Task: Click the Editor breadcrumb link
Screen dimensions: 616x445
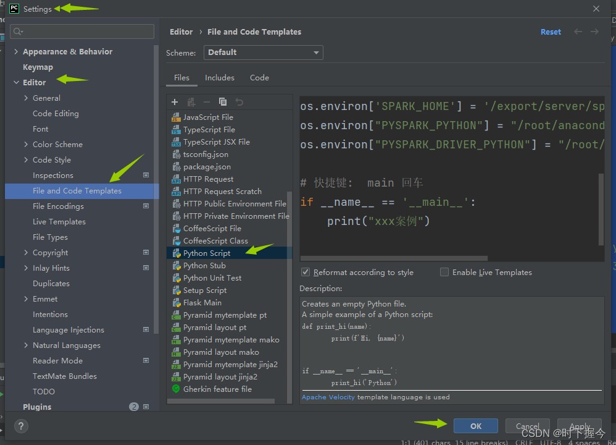Action: [181, 32]
